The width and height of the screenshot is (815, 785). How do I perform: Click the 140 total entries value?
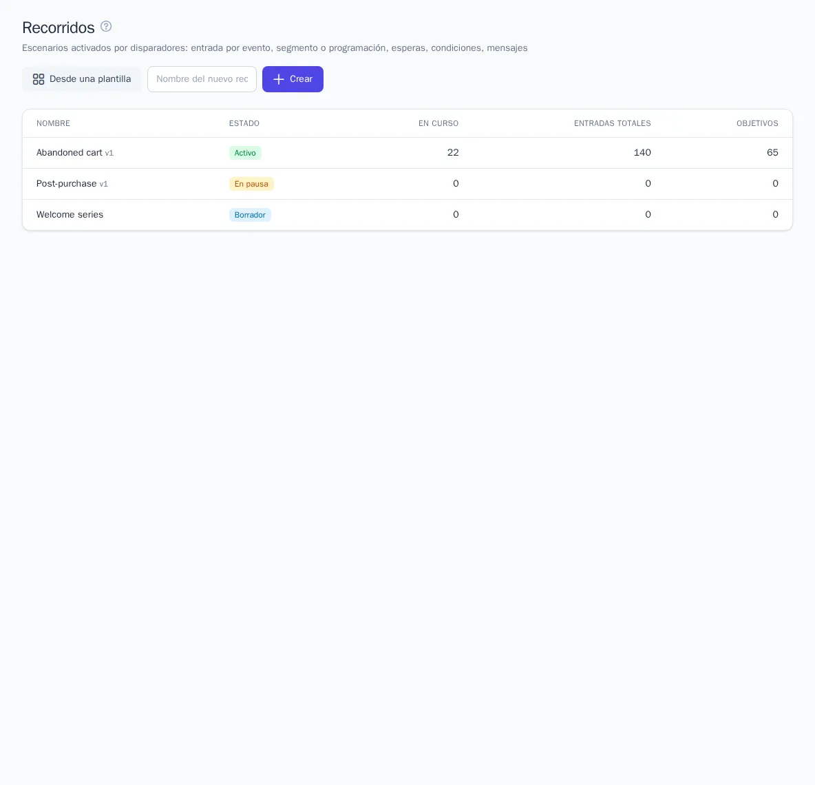[x=642, y=153]
